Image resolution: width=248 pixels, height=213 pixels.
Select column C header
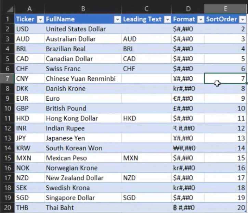146,9
